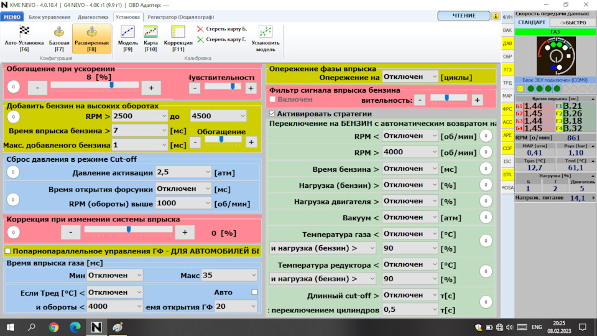Screen dimensions: 597x336
Task: Open ТРД side panel
Action: pyautogui.click(x=507, y=83)
